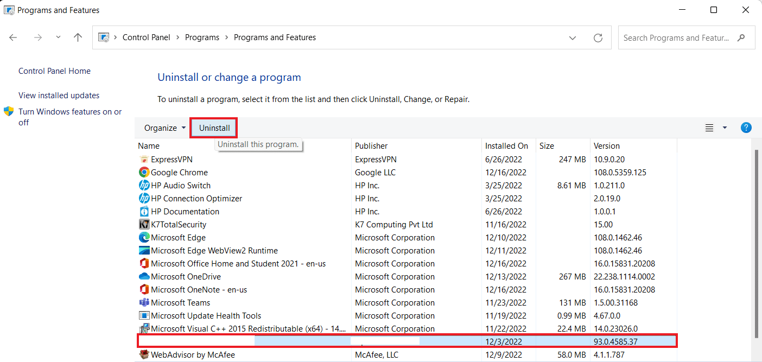Sort by the Publisher column header
This screenshot has width=762, height=362.
tap(371, 146)
